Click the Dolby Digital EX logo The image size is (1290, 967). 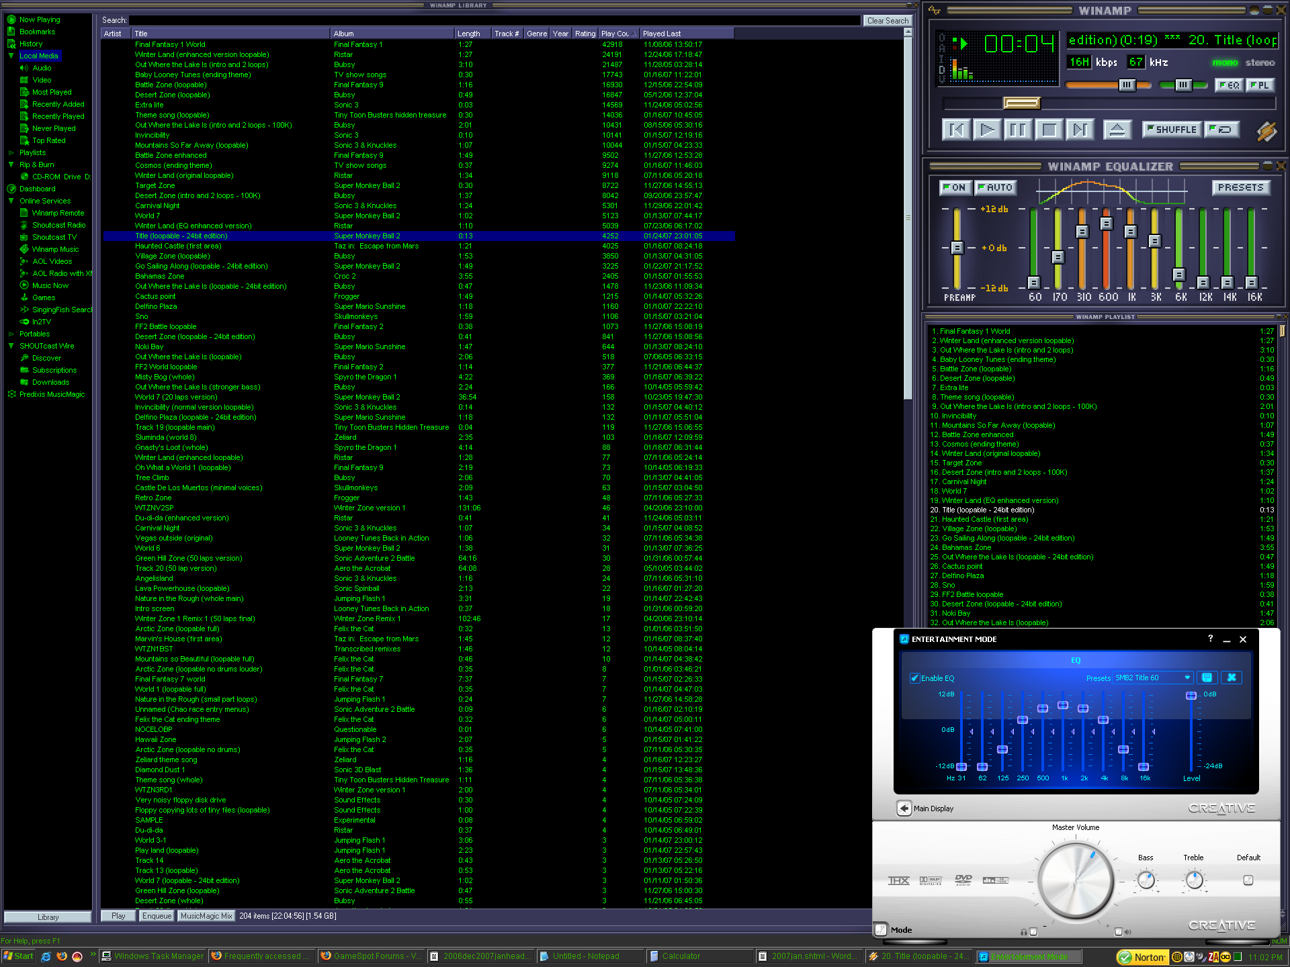[x=931, y=880]
